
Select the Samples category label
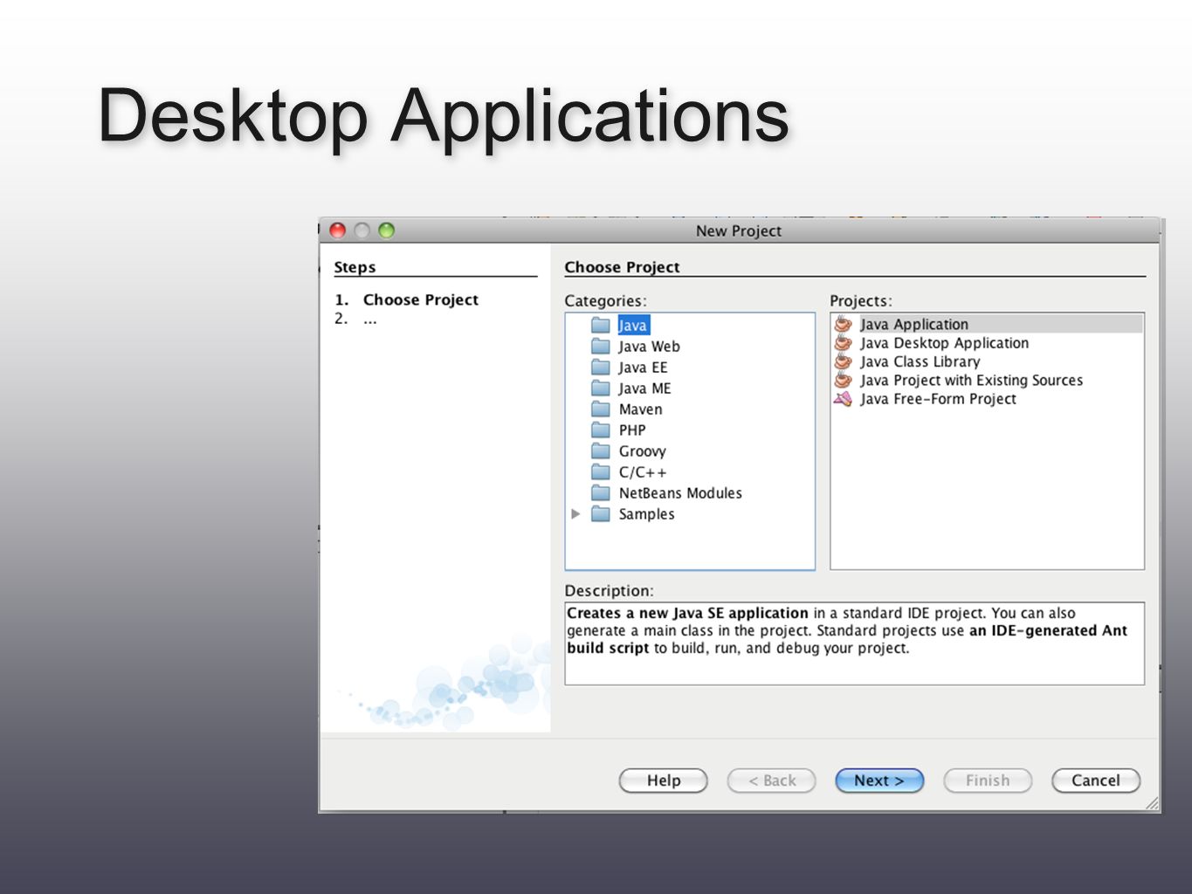click(646, 513)
